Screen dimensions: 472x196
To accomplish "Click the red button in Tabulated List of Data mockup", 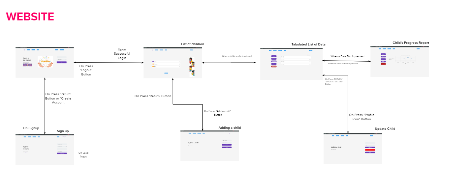I will [274, 67].
